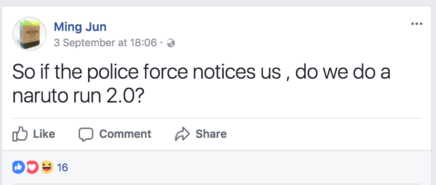This screenshot has height=185, width=436.
Task: Click the blue like reaction icon
Action: click(19, 167)
